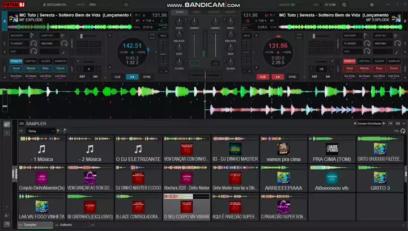The height and width of the screenshot is (231, 408).
Task: Hit the red CUE button on right deck
Action: (x=263, y=77)
